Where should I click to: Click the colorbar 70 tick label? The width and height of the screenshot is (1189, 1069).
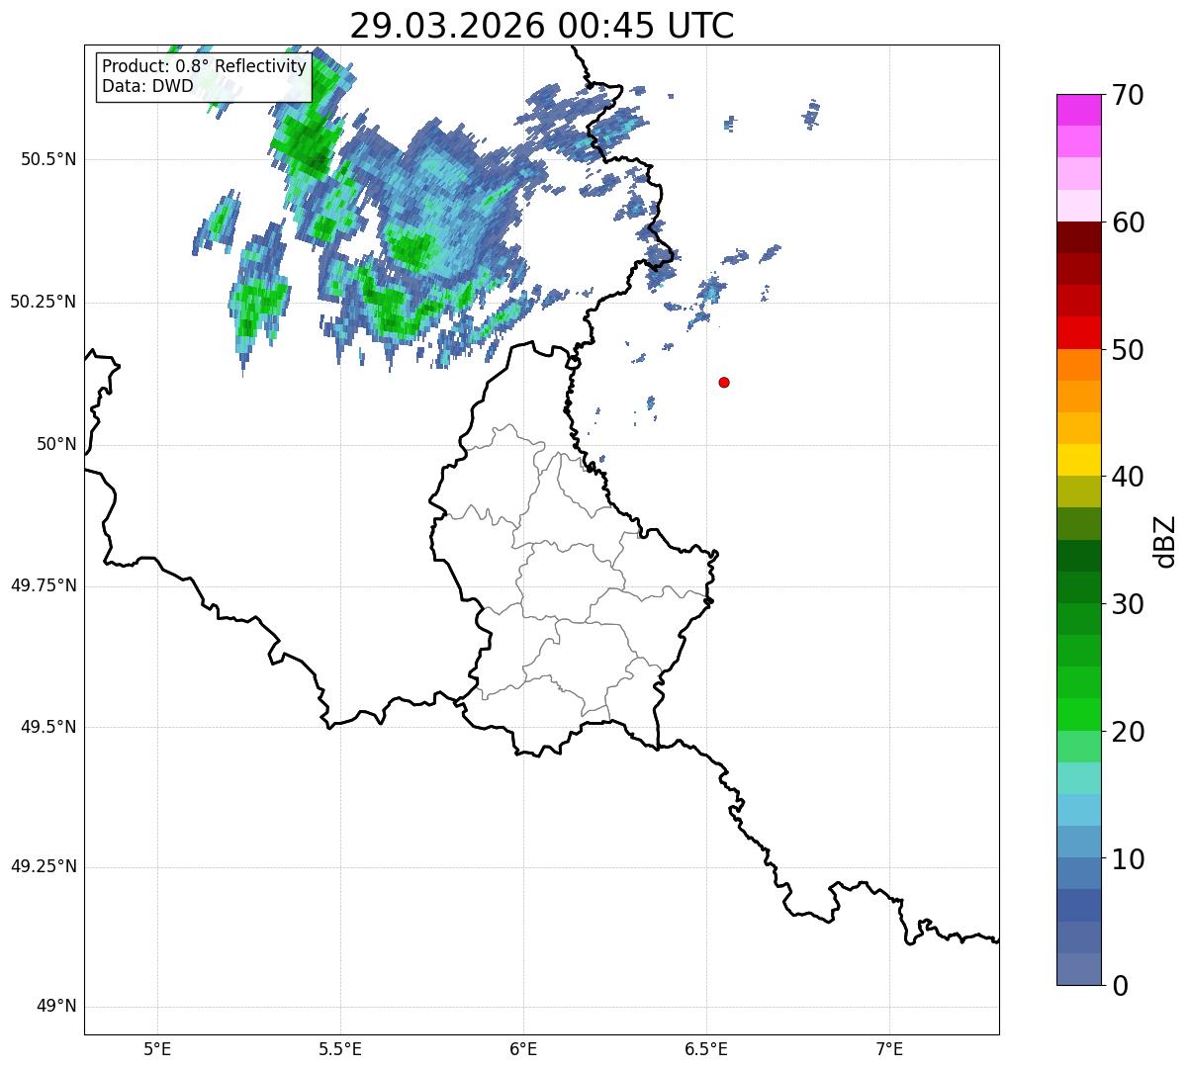pyautogui.click(x=1128, y=95)
